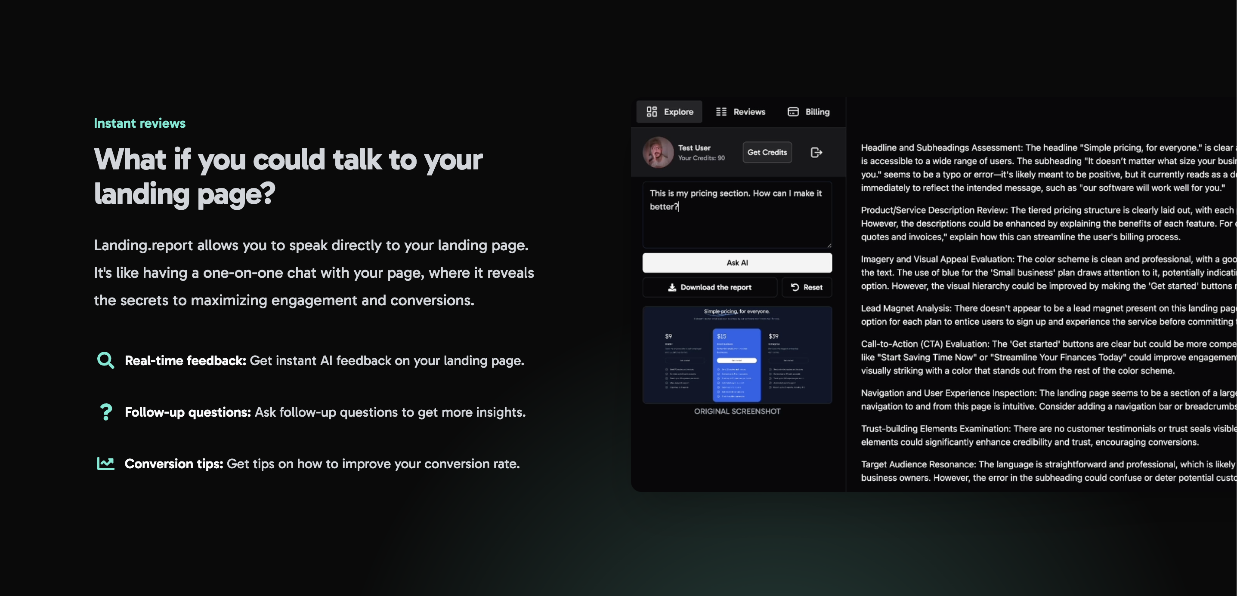Switch to the Reviews tab
The image size is (1237, 596).
tap(740, 112)
